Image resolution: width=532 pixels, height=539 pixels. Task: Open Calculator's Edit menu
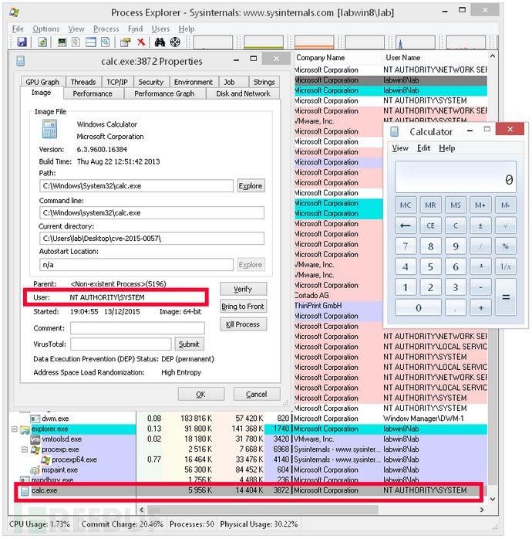[423, 148]
